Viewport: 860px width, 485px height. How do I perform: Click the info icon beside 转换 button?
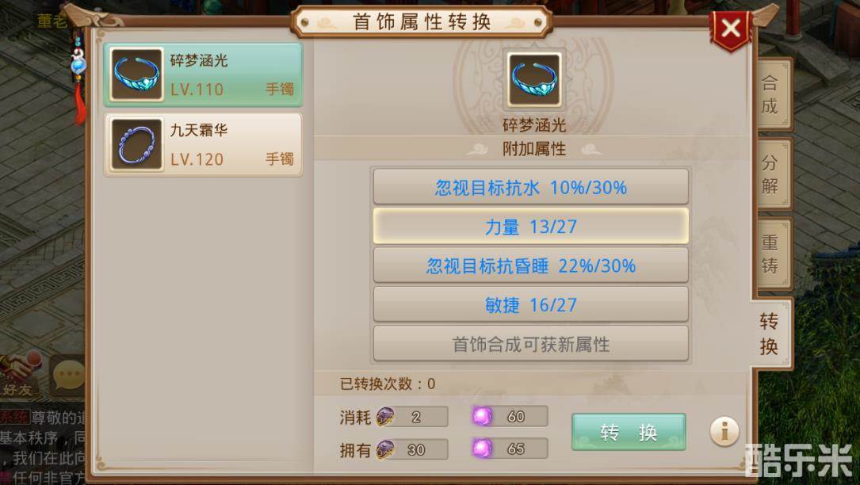click(724, 432)
